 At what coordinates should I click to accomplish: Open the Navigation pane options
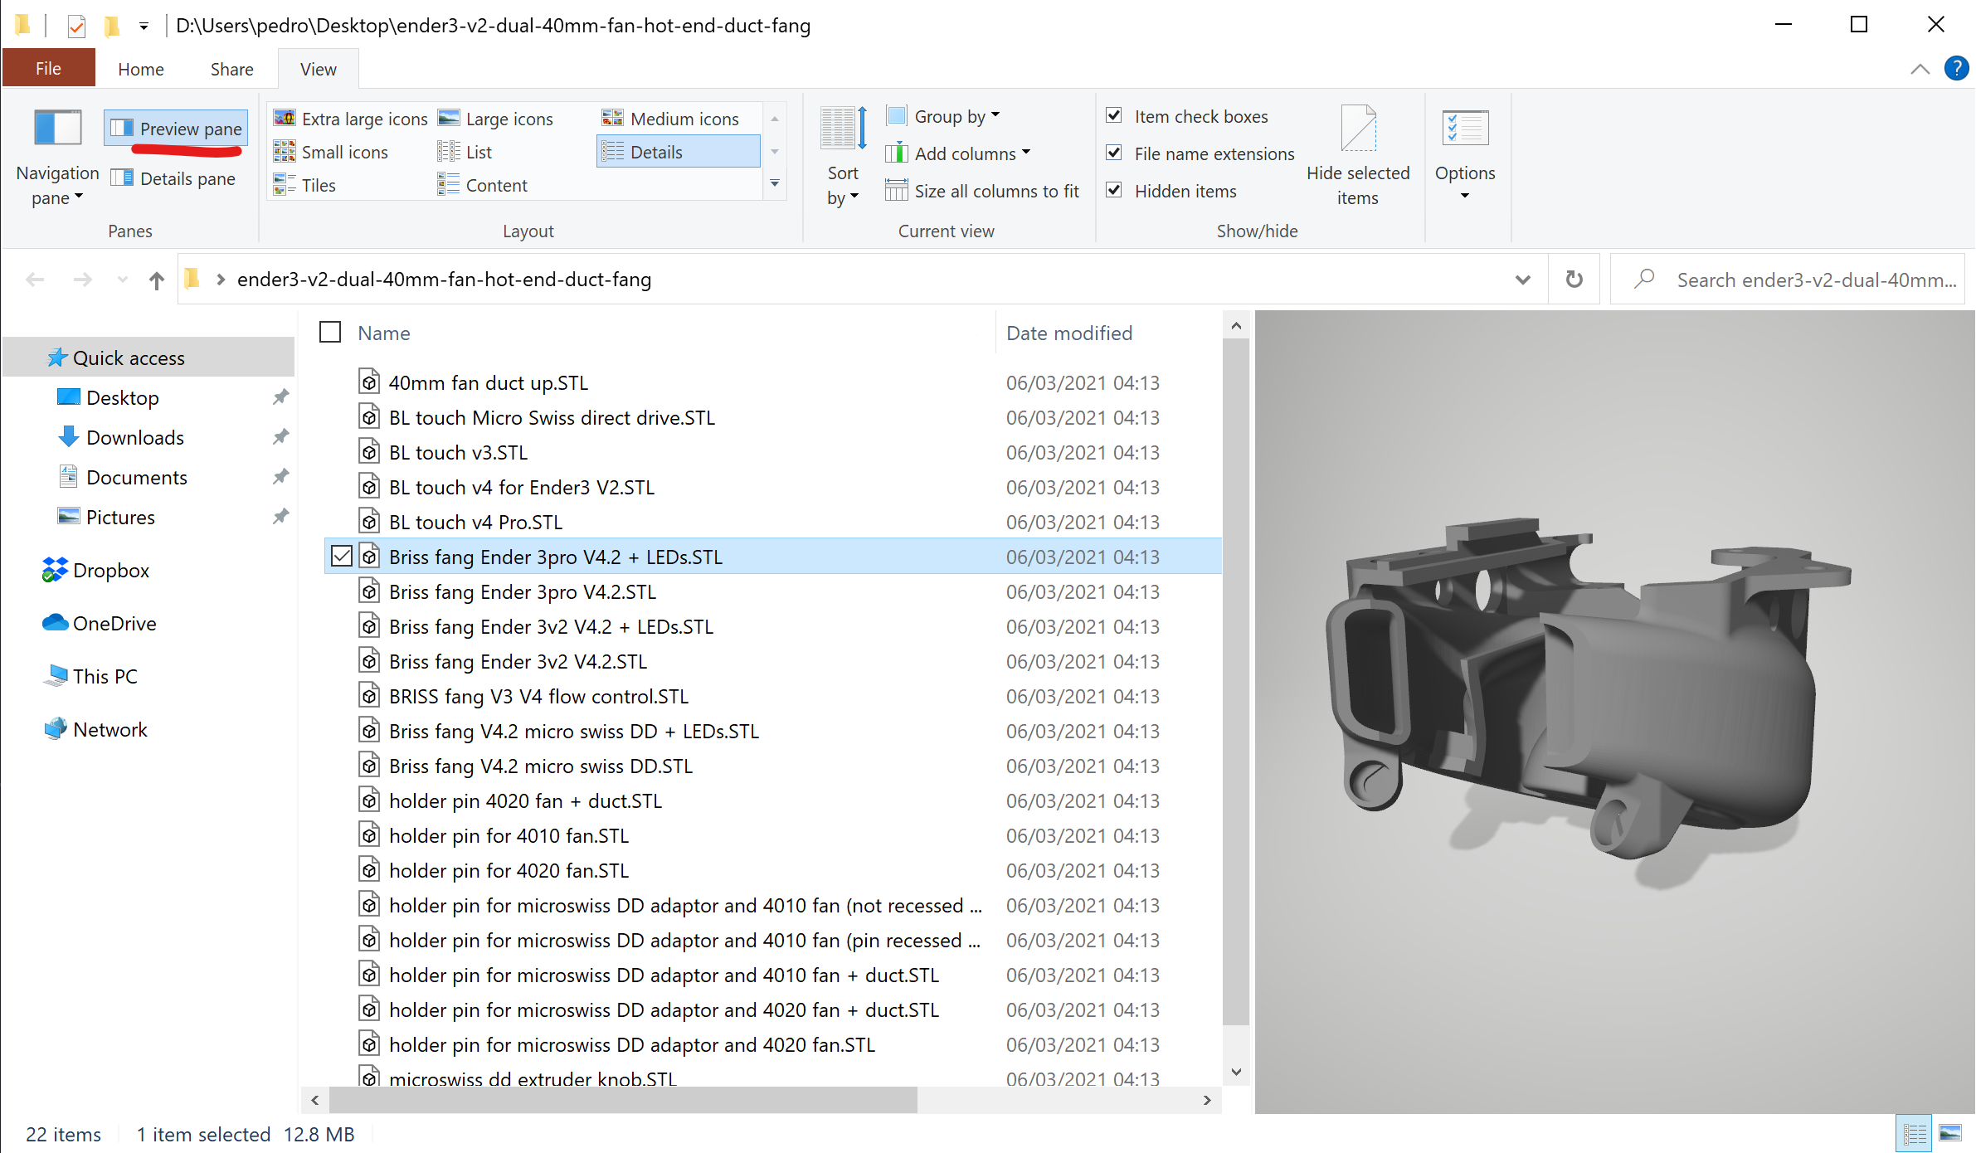point(57,158)
